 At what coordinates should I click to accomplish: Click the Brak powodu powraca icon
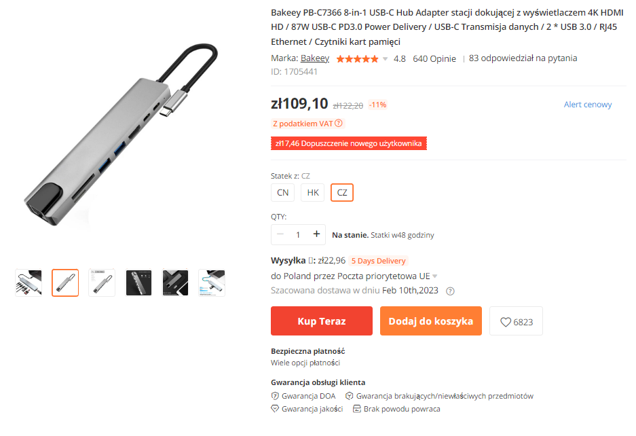click(356, 408)
